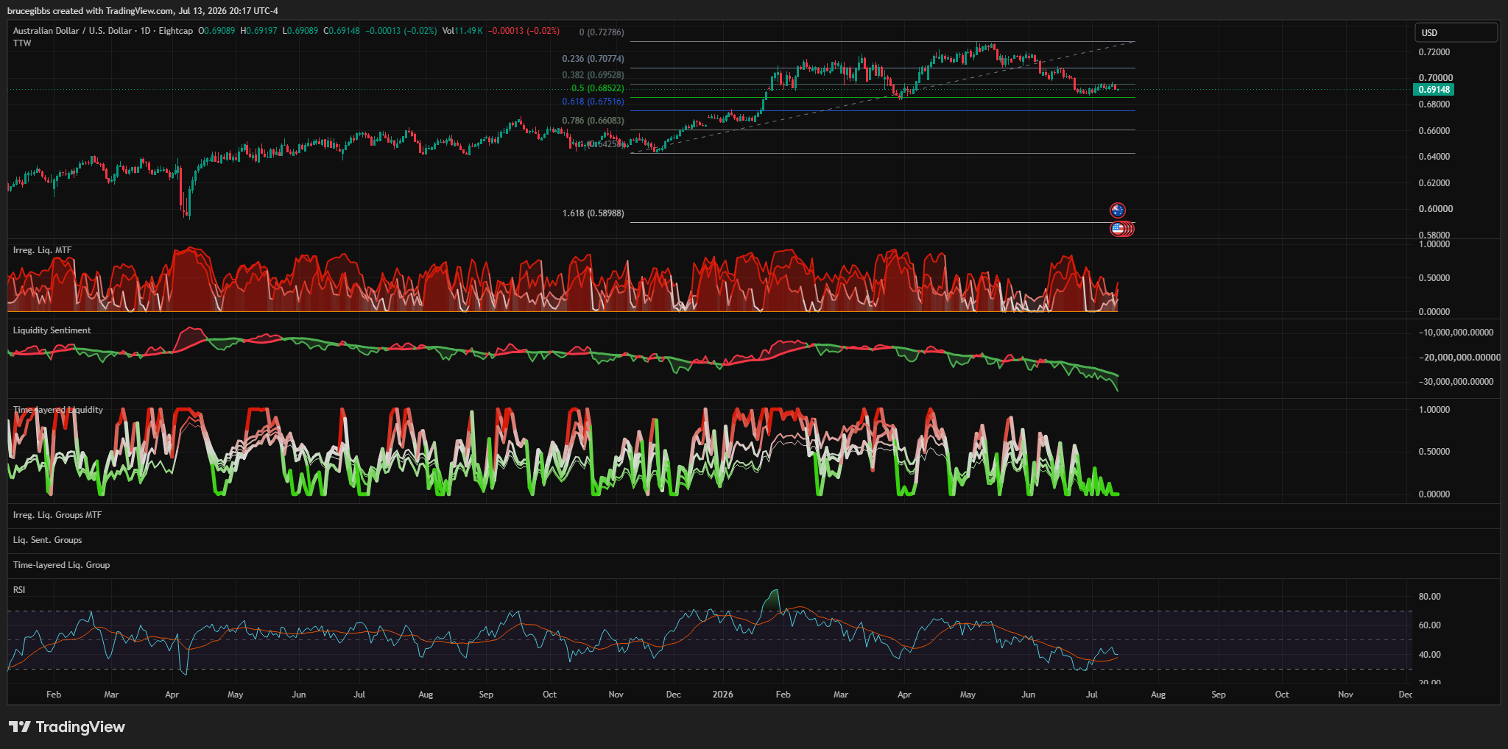Click the 2026 year label on time axis
The height and width of the screenshot is (749, 1508).
pyautogui.click(x=723, y=695)
